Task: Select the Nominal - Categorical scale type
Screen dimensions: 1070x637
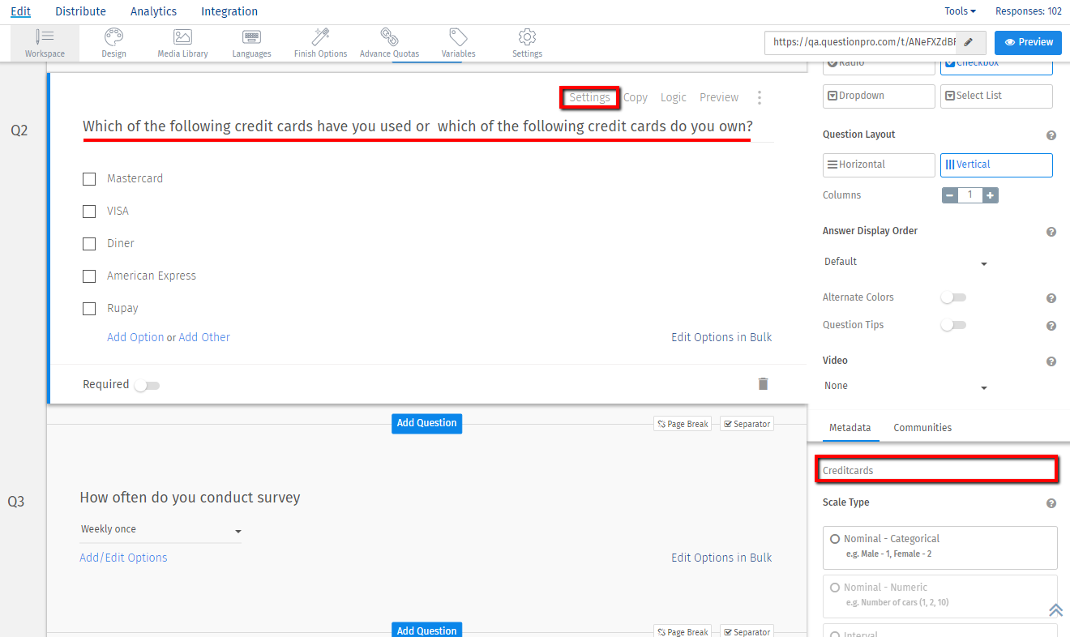Action: coord(835,538)
